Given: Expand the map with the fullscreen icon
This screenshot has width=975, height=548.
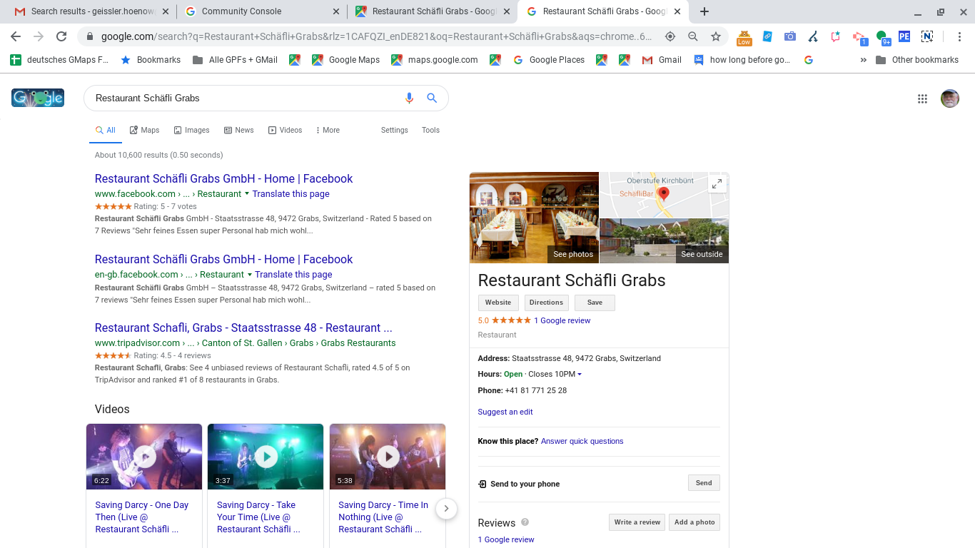Looking at the screenshot, I should click(x=717, y=184).
